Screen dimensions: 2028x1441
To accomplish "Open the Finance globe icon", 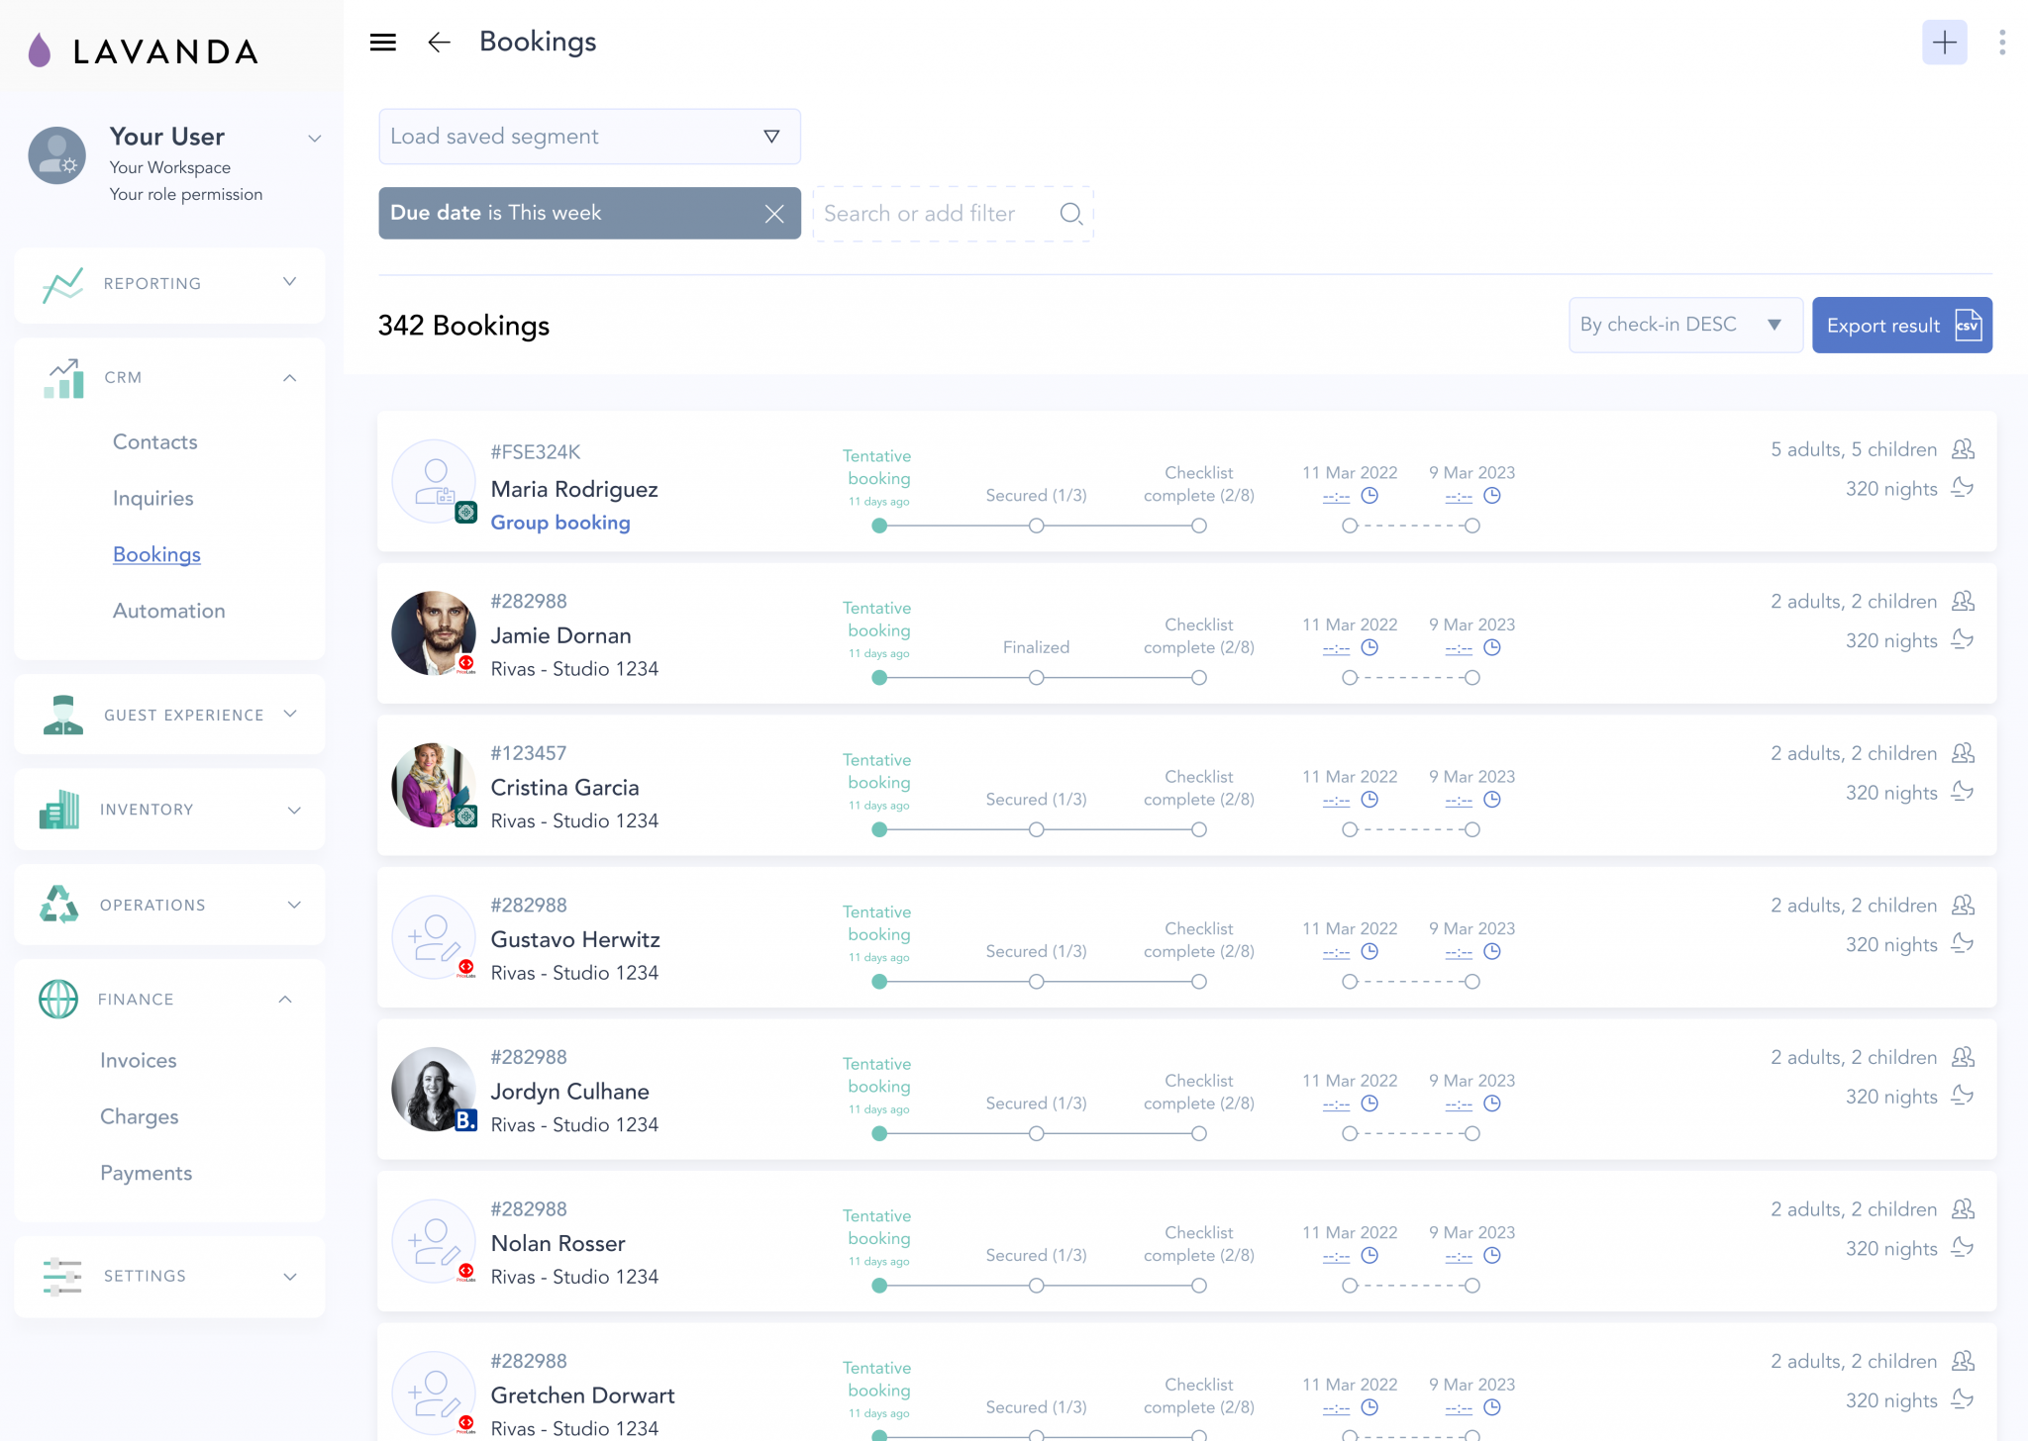I will [x=57, y=999].
